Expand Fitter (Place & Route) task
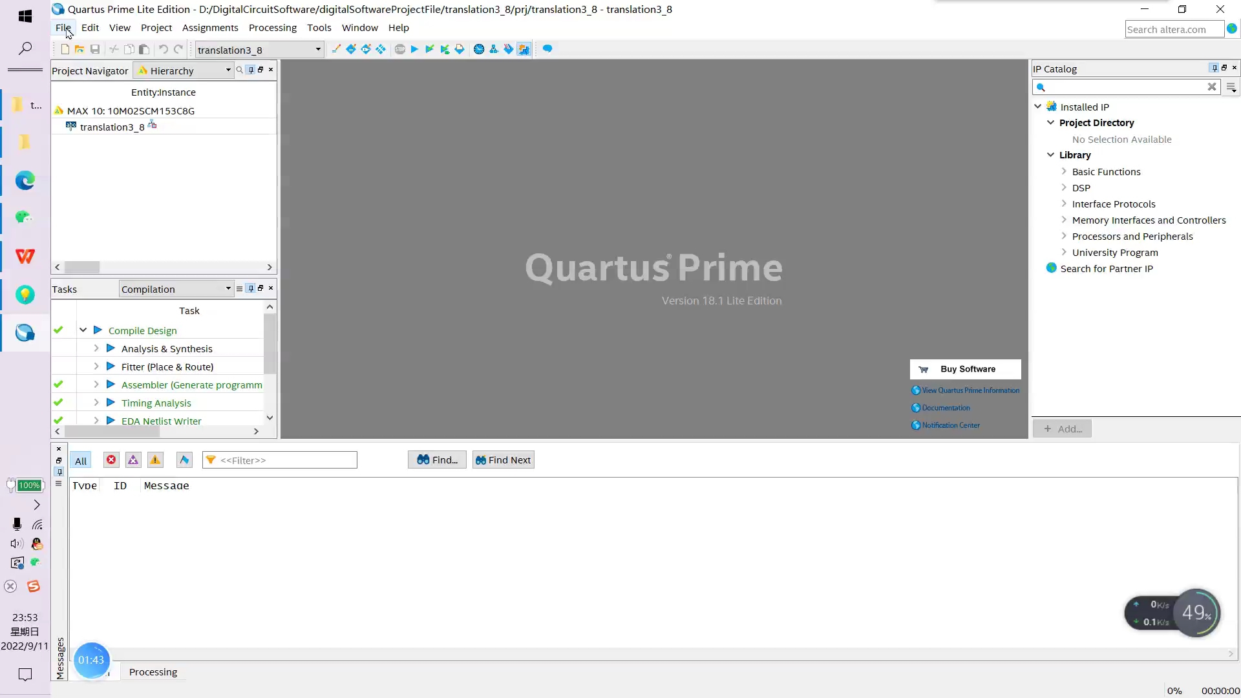The image size is (1241, 698). [96, 366]
